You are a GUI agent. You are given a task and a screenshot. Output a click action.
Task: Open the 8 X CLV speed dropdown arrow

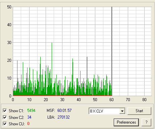(122, 111)
